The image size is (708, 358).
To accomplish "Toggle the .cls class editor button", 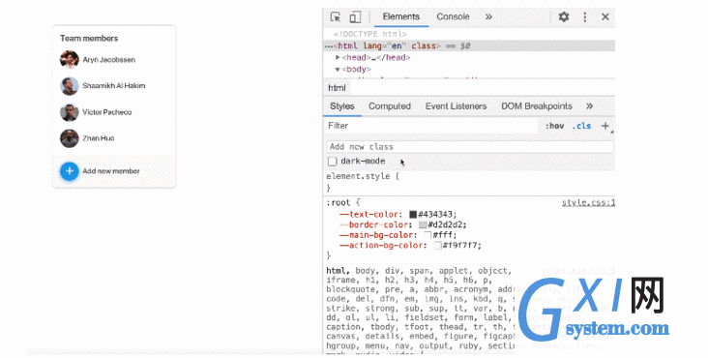I will (581, 126).
